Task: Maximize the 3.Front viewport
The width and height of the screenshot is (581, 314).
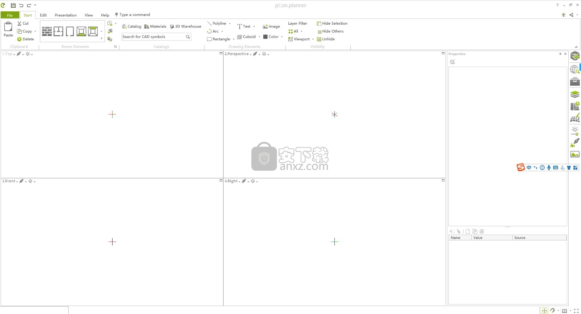Action: click(221, 180)
